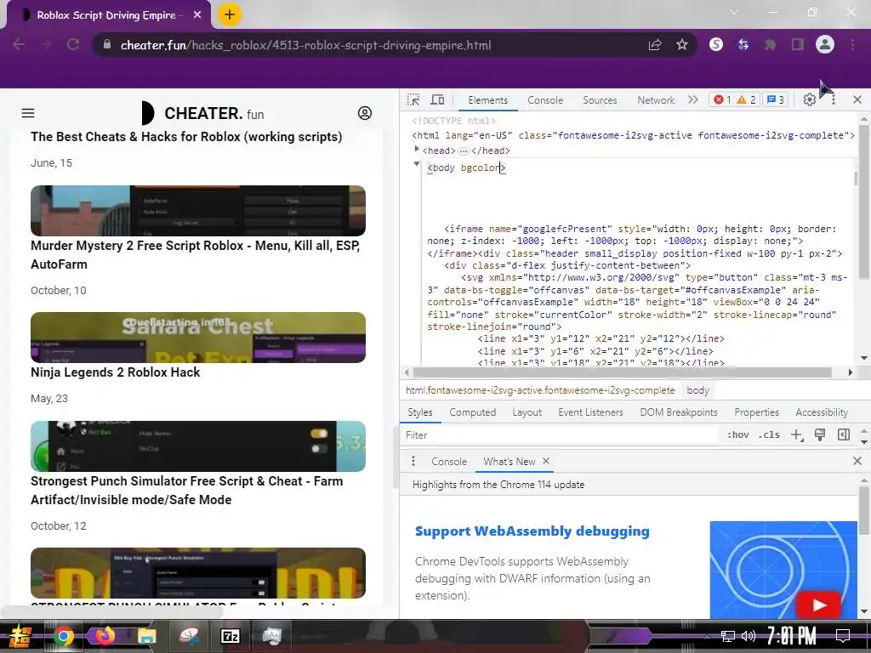Click the yellow warnings counter badge
871x653 pixels.
click(746, 100)
